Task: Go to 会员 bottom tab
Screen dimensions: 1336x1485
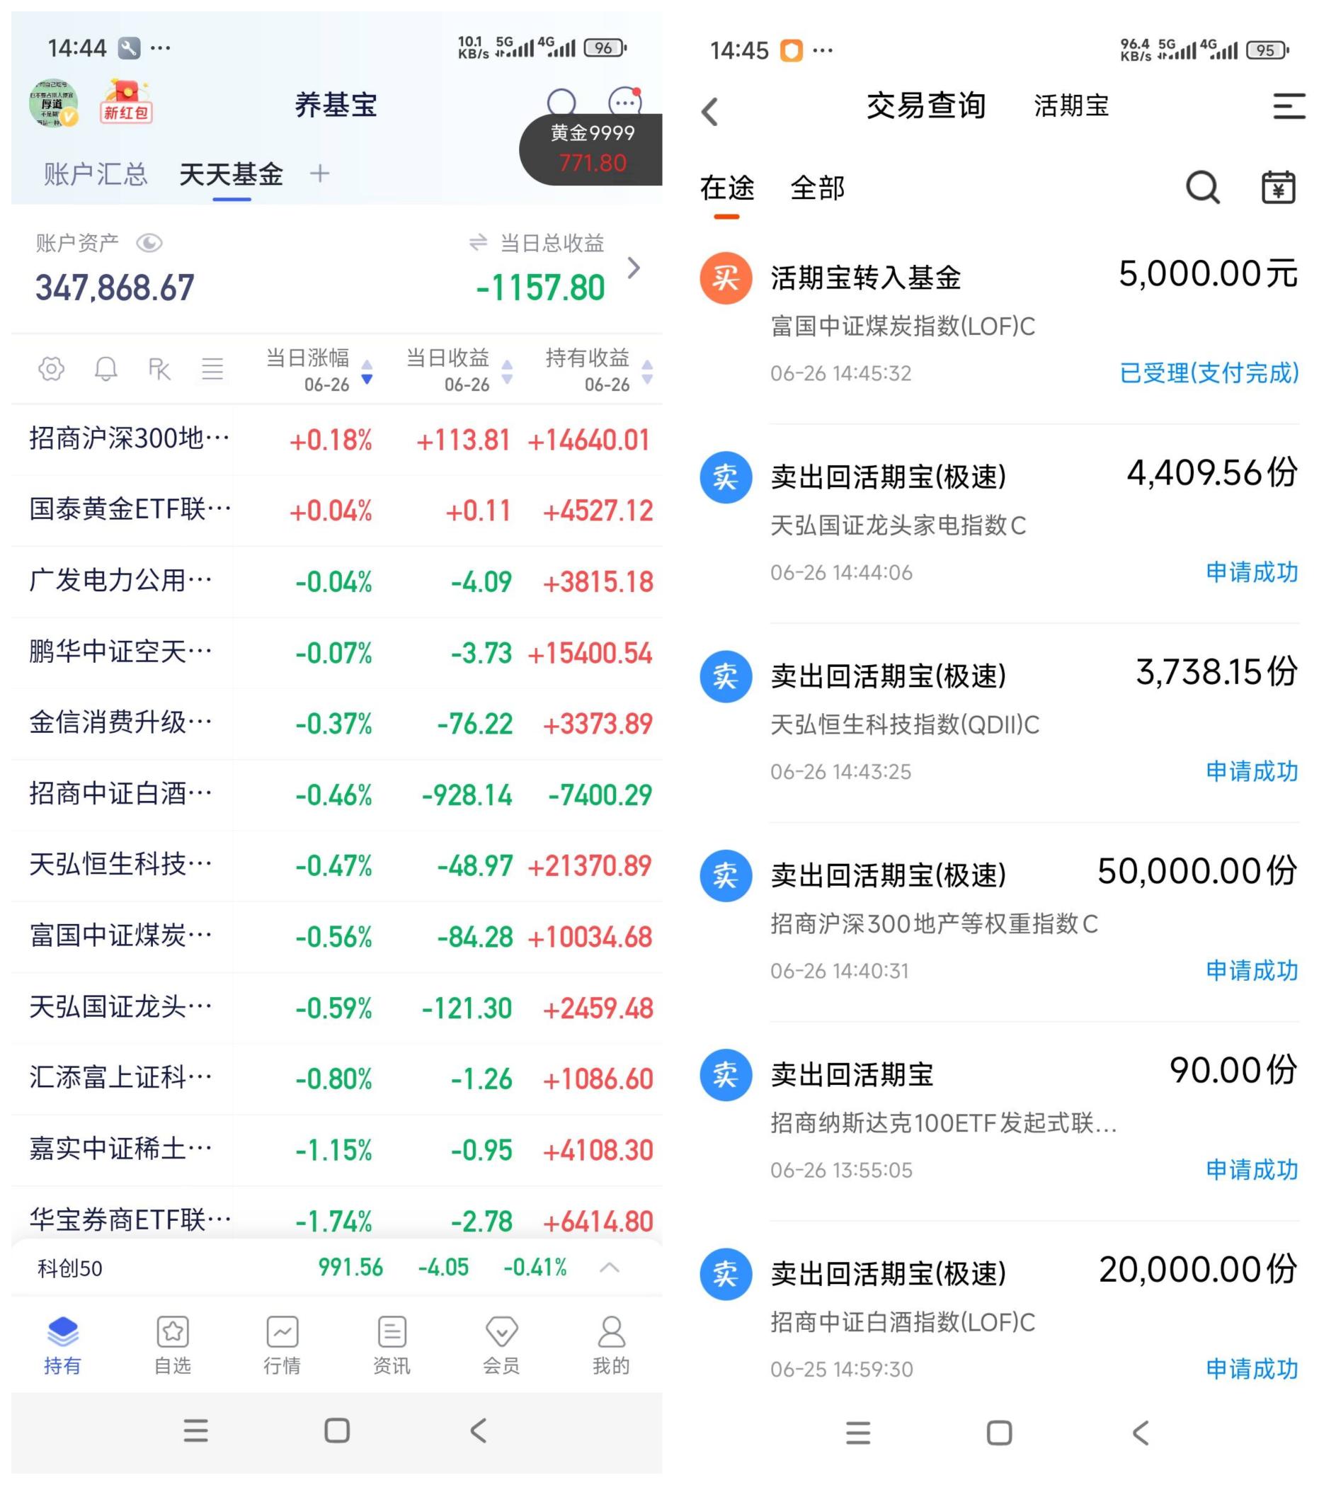Action: (x=501, y=1345)
